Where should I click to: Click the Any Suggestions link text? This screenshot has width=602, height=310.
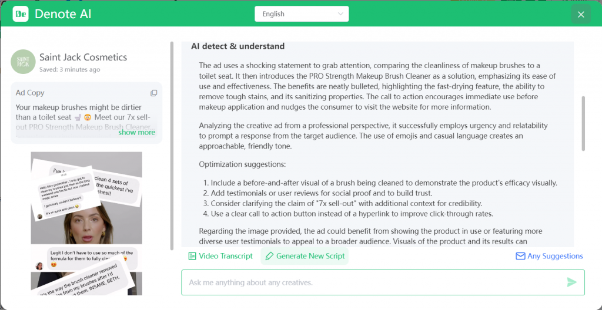[x=555, y=256]
